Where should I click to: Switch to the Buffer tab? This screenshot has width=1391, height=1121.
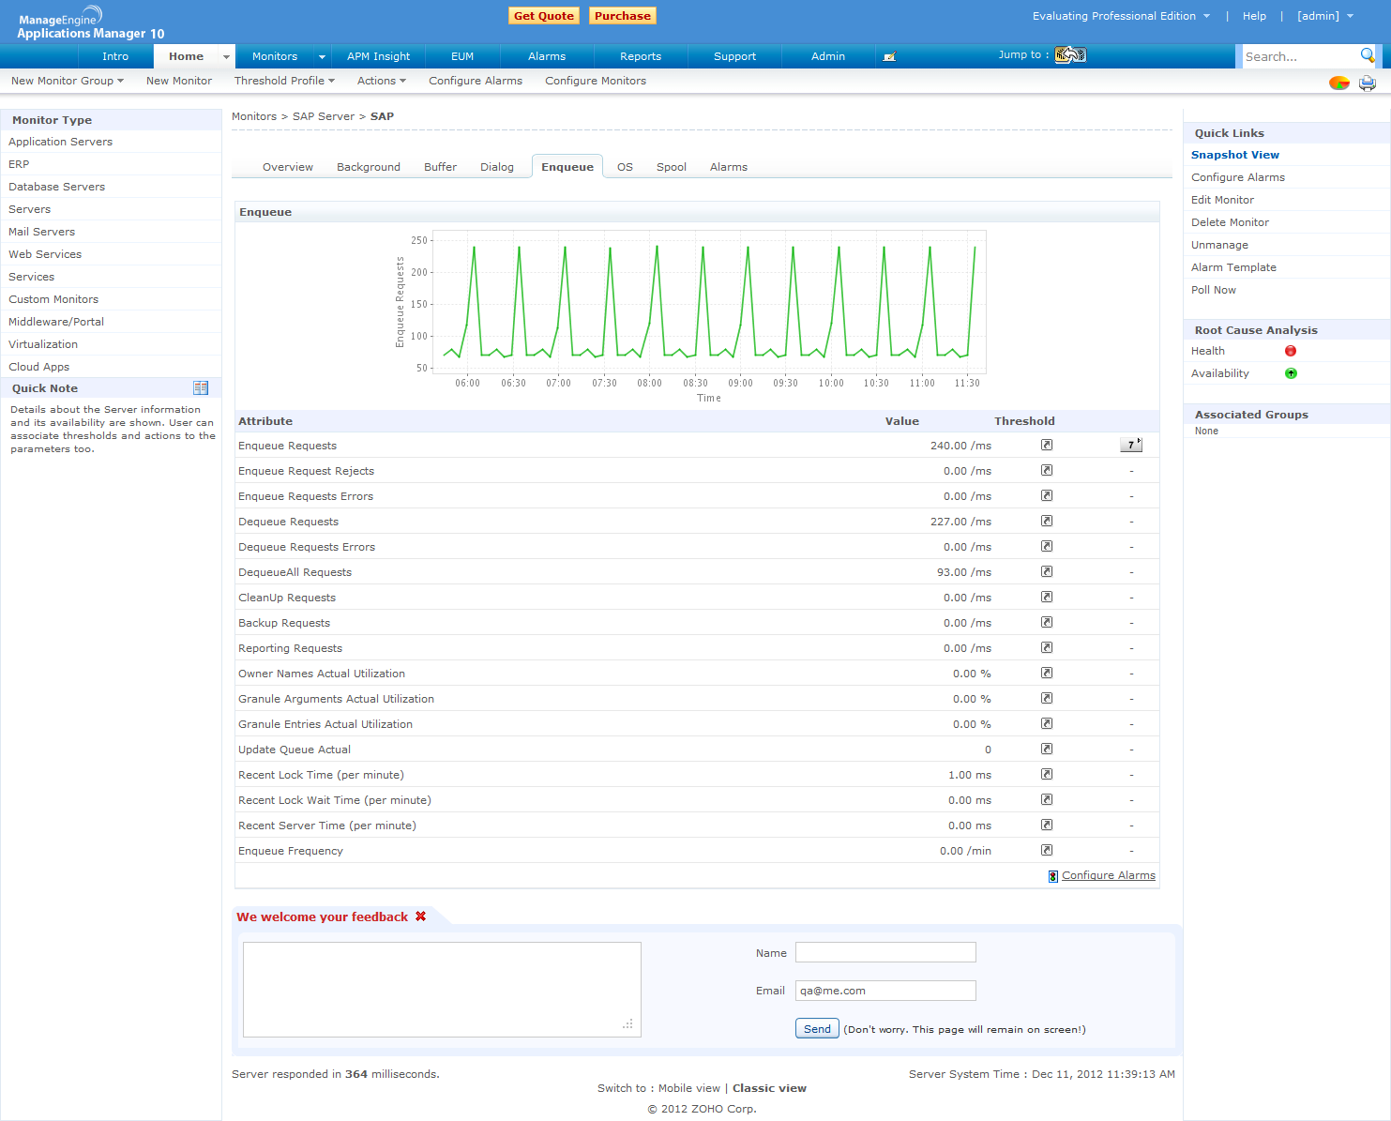440,167
